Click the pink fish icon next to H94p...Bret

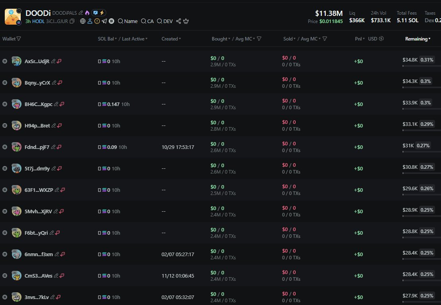(59, 126)
